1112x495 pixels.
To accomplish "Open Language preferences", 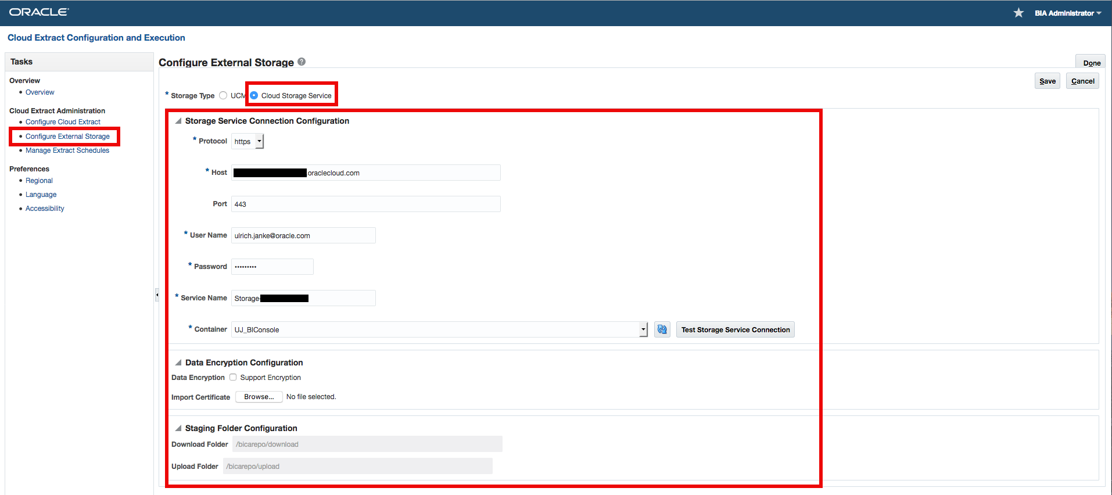I will (41, 195).
